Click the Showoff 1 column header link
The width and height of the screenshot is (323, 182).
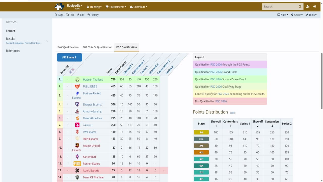coord(128,69)
